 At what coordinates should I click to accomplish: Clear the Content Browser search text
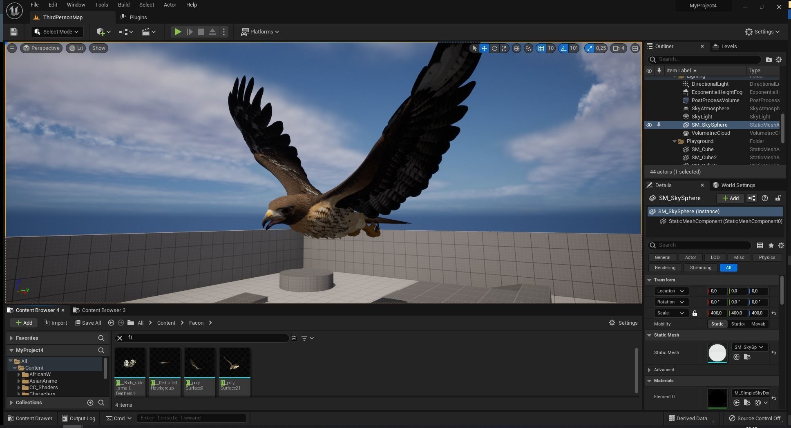[120, 338]
